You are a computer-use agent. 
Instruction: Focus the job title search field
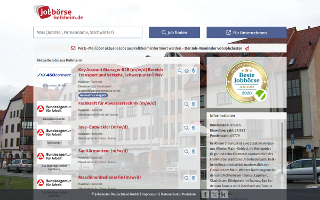(88, 32)
